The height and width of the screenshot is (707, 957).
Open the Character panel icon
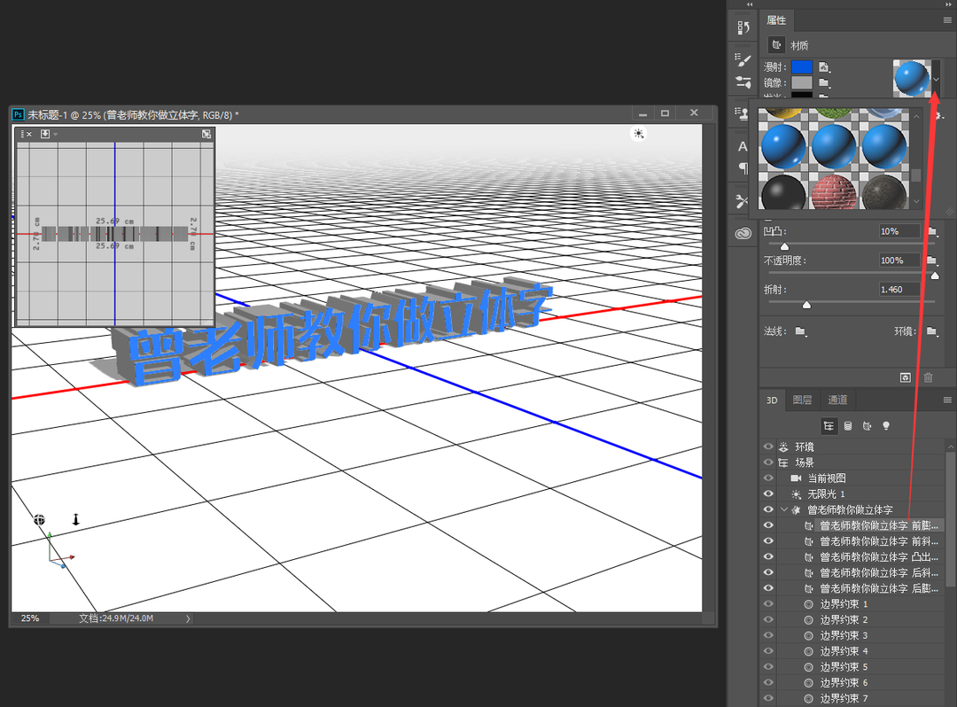743,146
